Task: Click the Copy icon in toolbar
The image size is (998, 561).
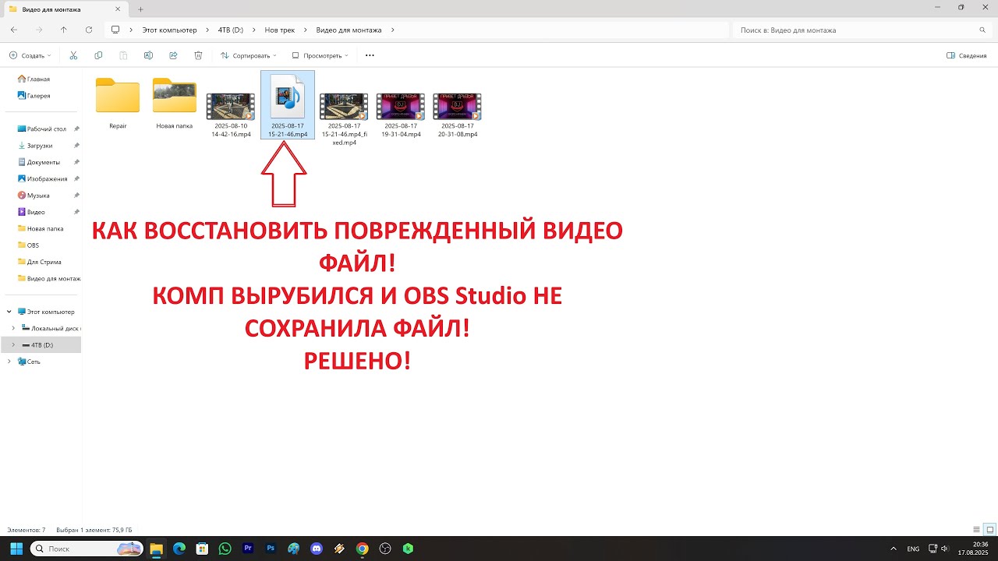Action: [98, 55]
